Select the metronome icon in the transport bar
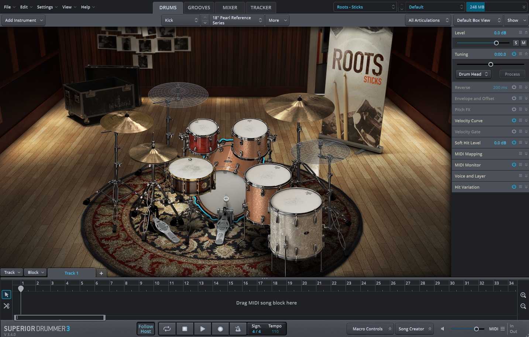The image size is (529, 337). pos(238,329)
